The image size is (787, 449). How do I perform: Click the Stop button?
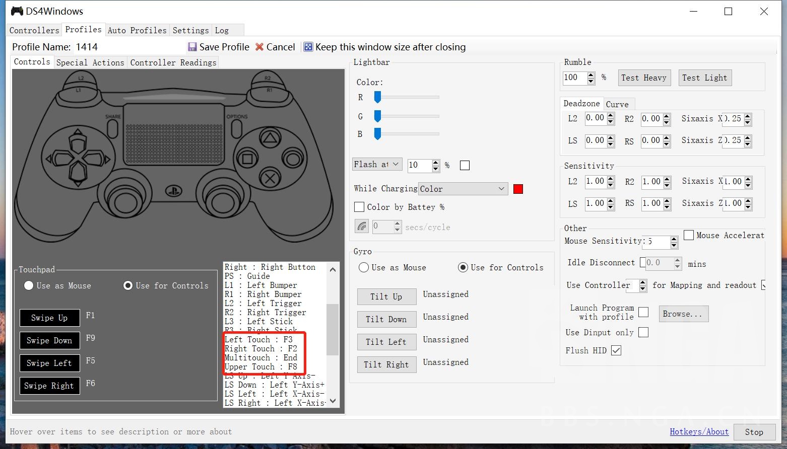[x=754, y=432]
